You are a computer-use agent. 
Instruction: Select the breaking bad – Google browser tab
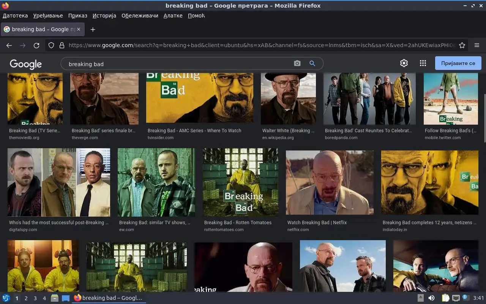click(x=43, y=29)
